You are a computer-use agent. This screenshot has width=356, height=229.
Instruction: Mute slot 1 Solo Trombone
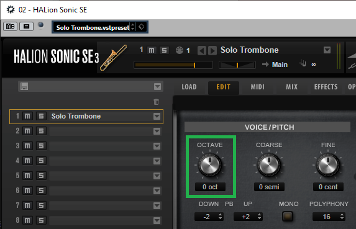coord(27,116)
